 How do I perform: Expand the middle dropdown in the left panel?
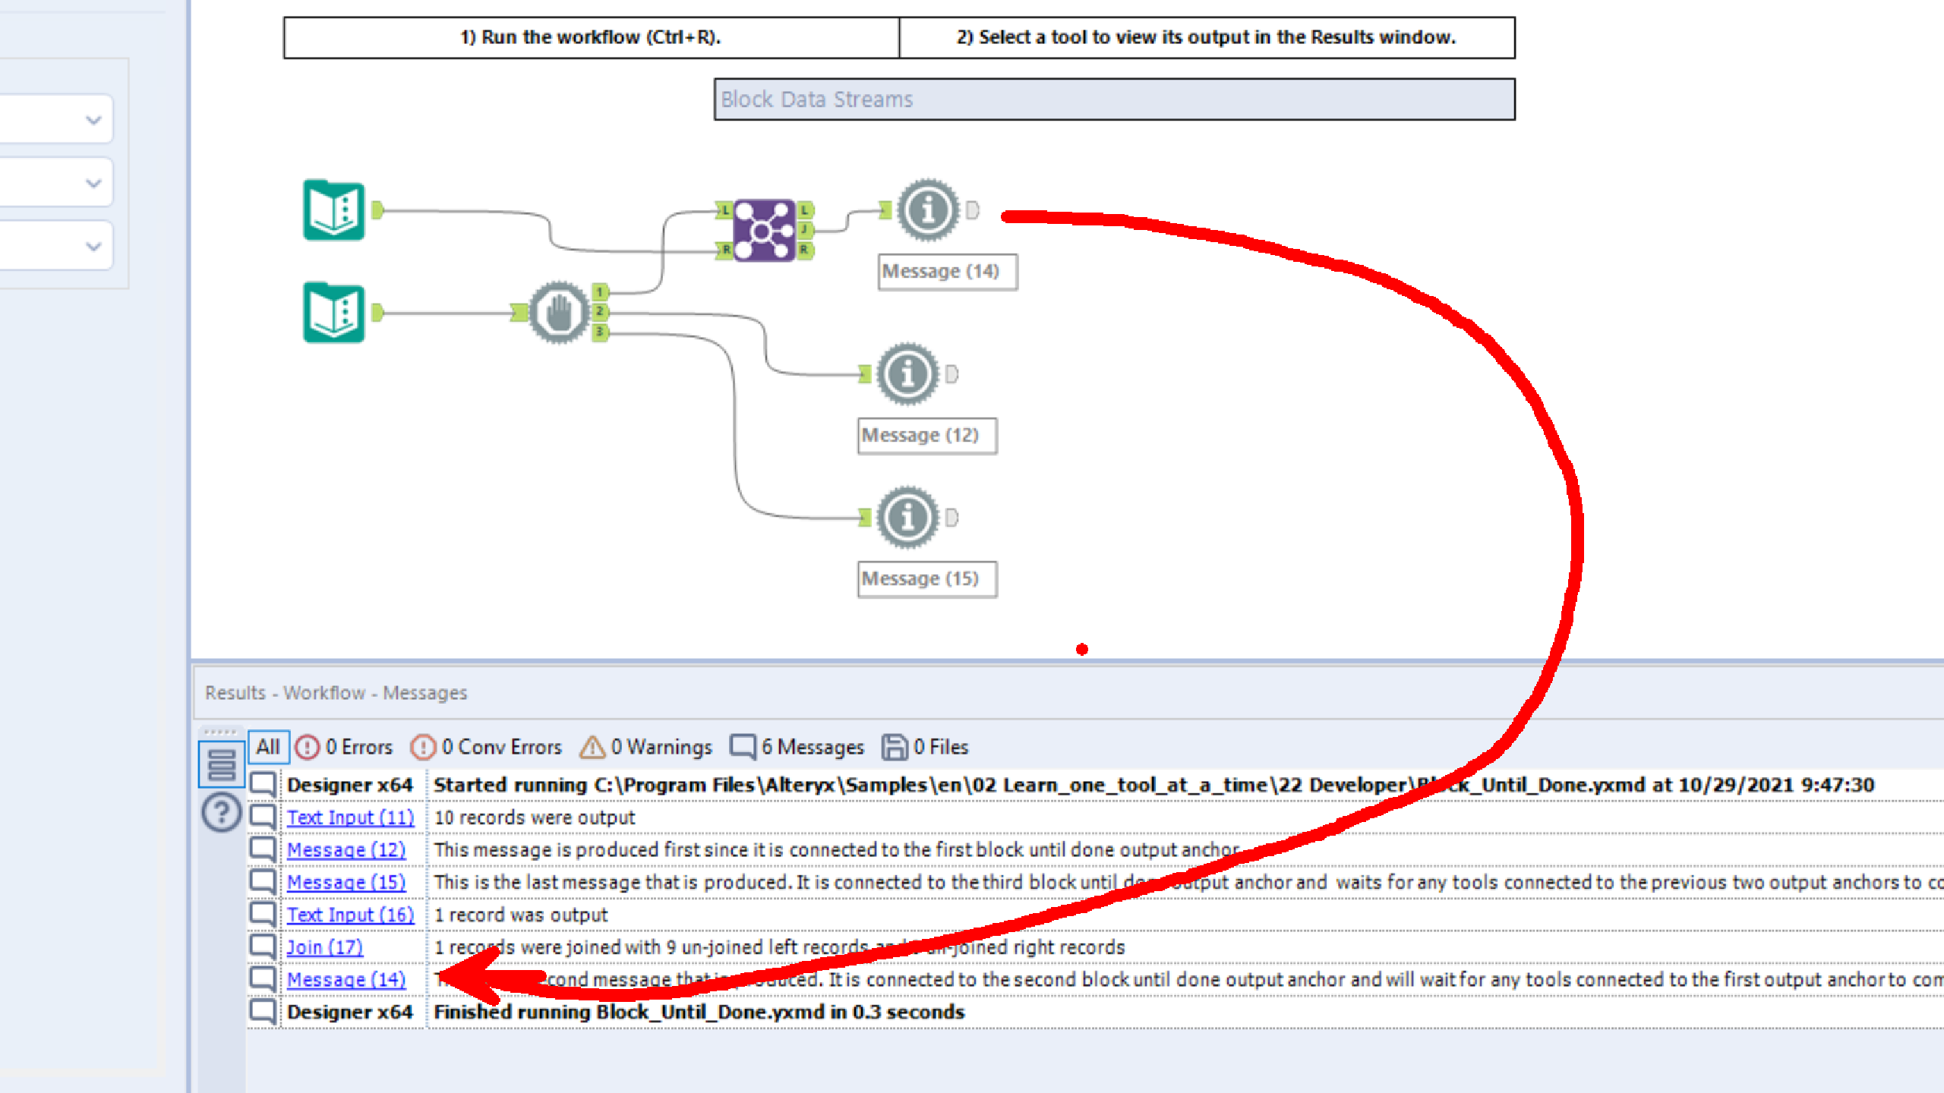[x=93, y=181]
